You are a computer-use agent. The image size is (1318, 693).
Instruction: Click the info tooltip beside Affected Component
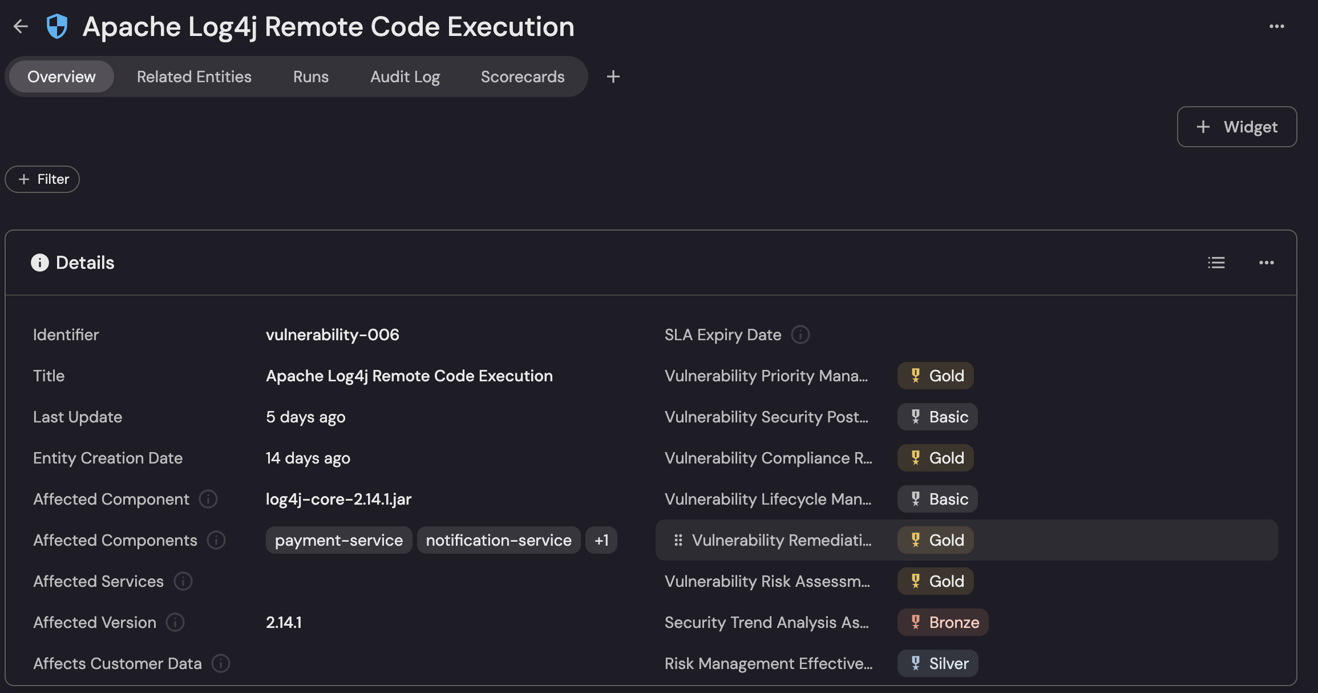(208, 499)
